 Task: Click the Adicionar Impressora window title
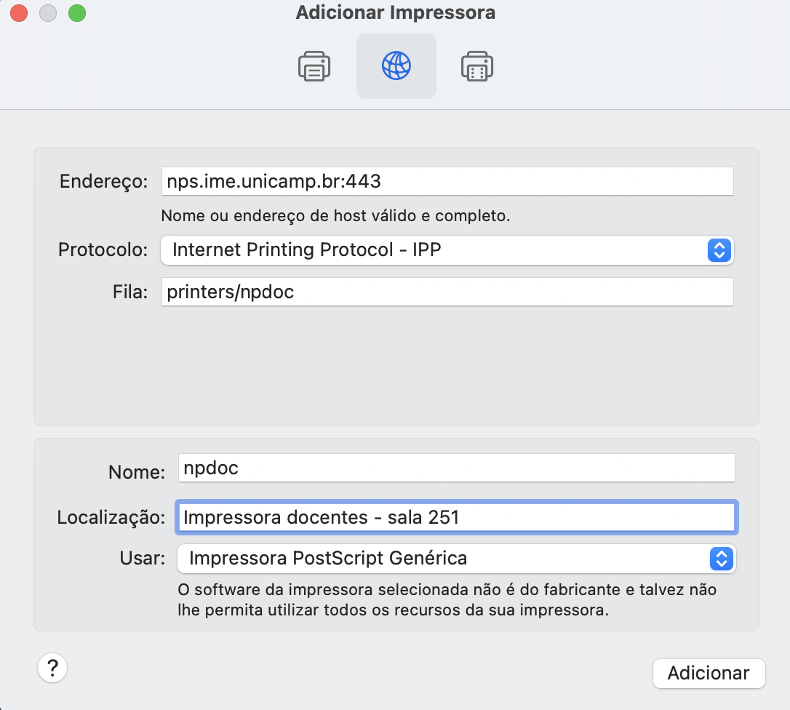[396, 12]
